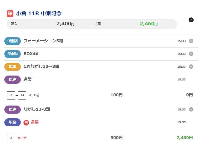Open the 小倉 11R 中京記念 race title
This screenshot has width=201, height=150.
click(x=39, y=14)
